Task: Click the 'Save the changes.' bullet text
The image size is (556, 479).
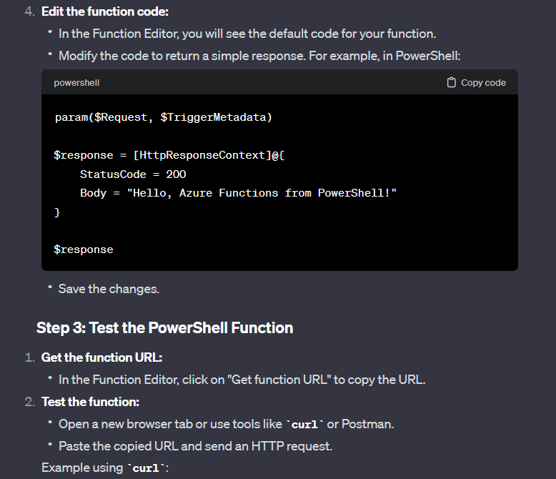Action: [109, 289]
